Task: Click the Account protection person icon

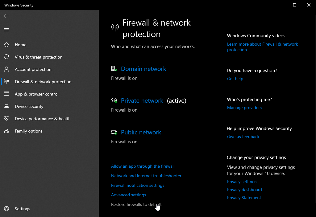Action: coord(6,69)
